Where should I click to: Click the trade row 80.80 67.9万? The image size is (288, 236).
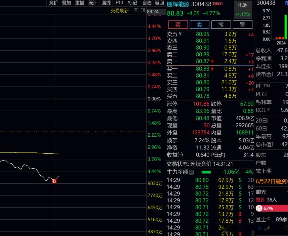pyautogui.click(x=210, y=180)
